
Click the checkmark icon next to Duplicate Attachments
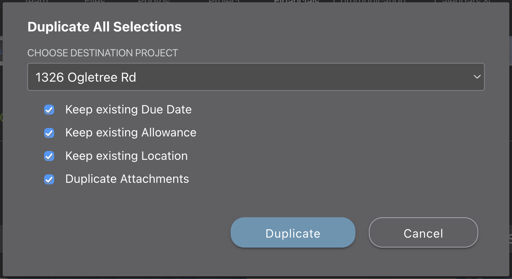click(x=49, y=179)
